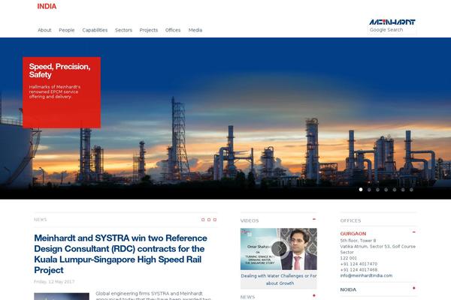
Task: Click the Meinhardt logo
Action: [x=392, y=22]
